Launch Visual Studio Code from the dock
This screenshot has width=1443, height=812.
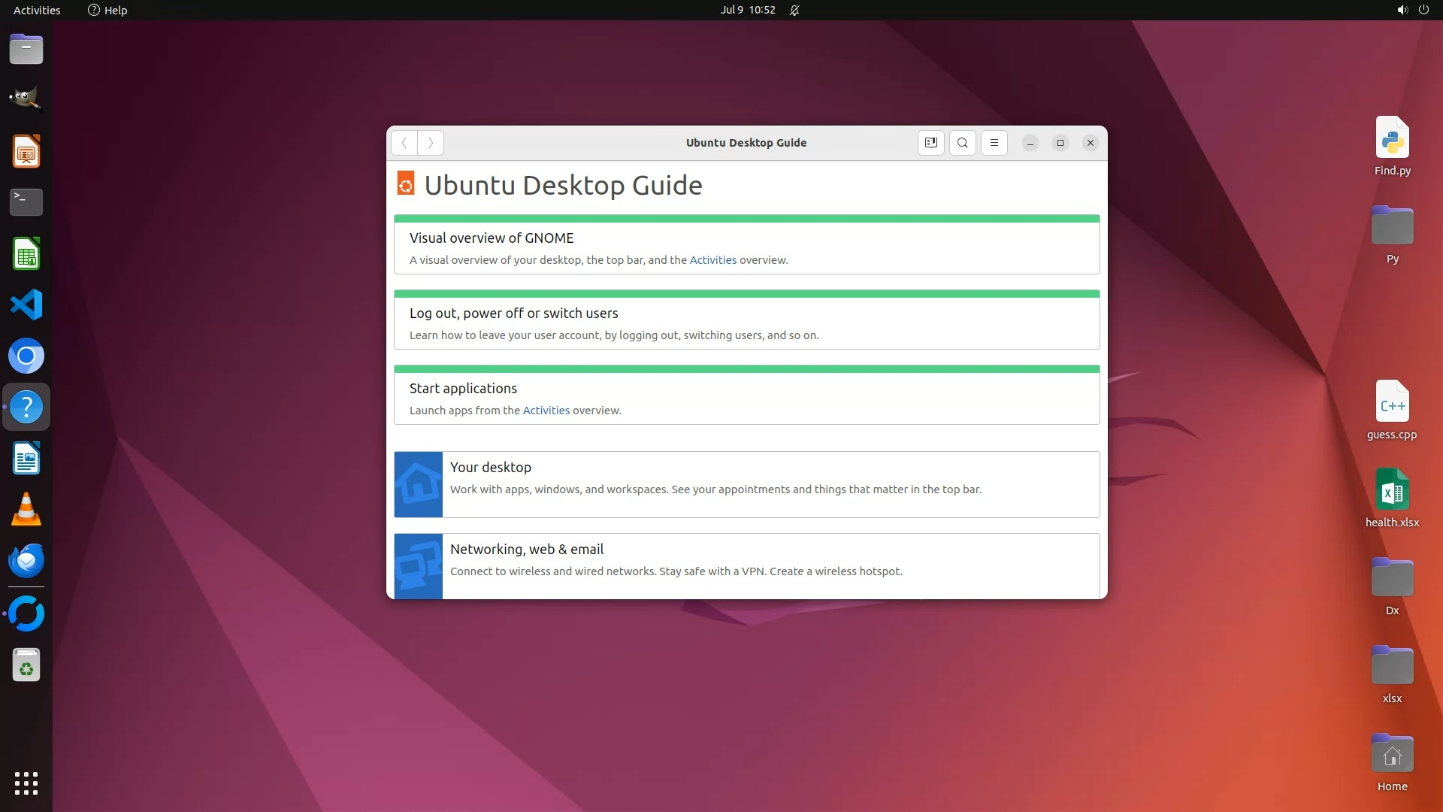point(26,304)
